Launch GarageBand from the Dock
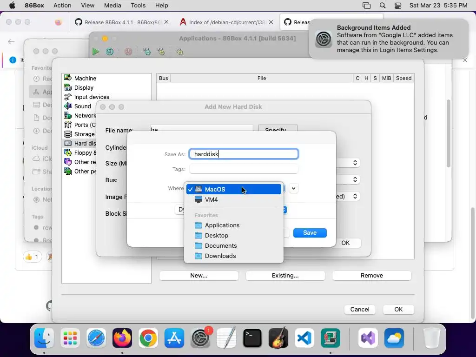This screenshot has height=357, width=476. pos(278,338)
